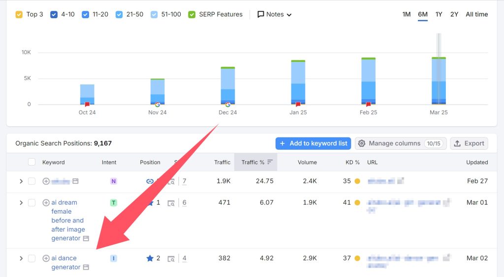
Task: Click the sort icon in Traffic % column header
Action: tap(270, 162)
